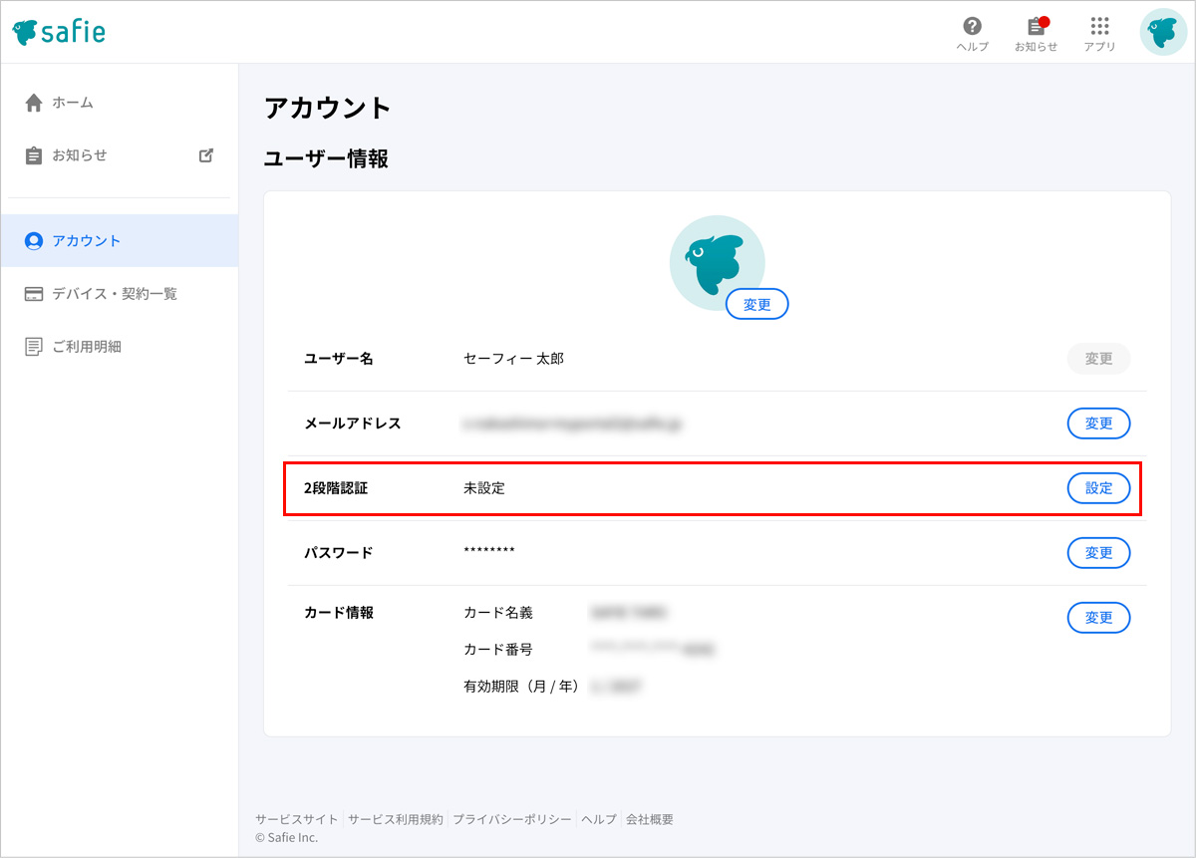The image size is (1196, 858).
Task: Click the user avatar in top-right corner
Action: tap(1163, 32)
